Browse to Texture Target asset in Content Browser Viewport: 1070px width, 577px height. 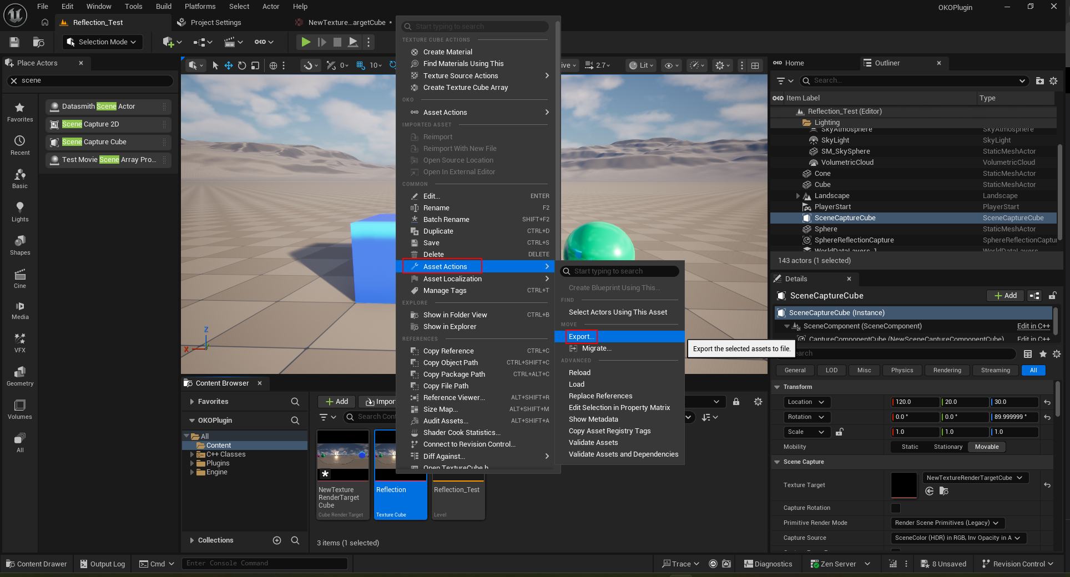[944, 491]
